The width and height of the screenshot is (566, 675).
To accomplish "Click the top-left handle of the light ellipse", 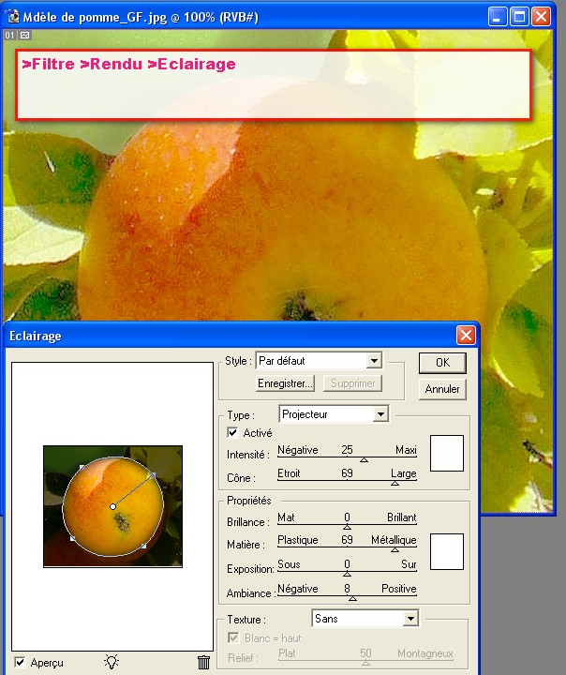I will tap(82, 468).
